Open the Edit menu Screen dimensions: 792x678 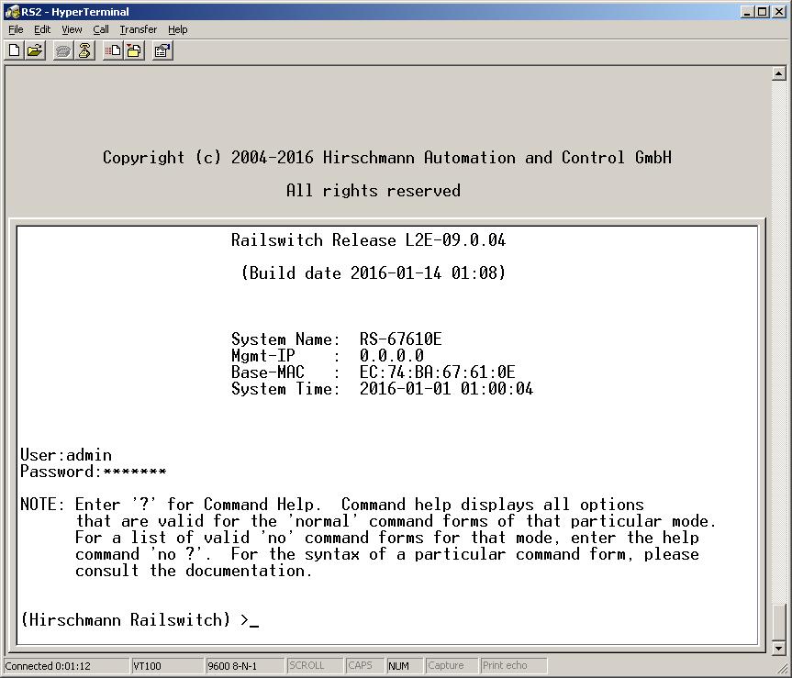coord(42,29)
